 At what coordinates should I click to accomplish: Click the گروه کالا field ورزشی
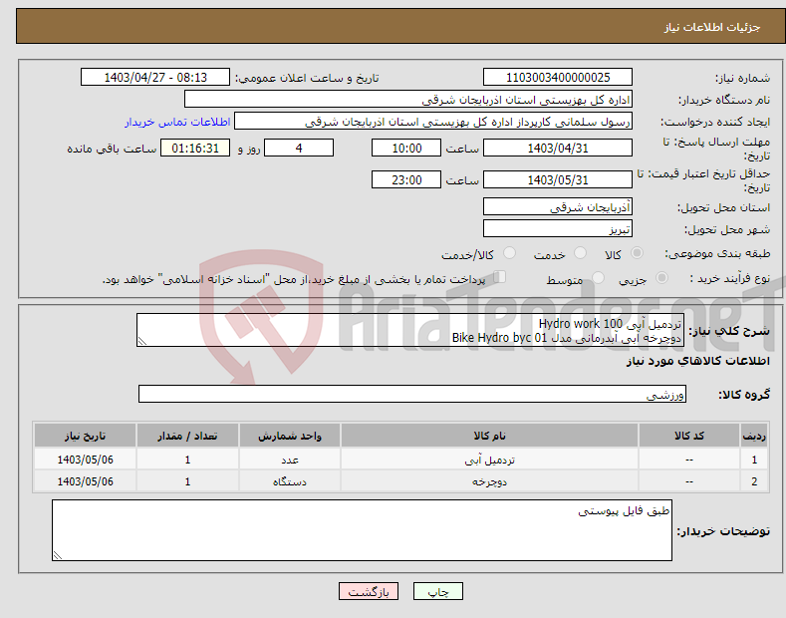[x=412, y=394]
